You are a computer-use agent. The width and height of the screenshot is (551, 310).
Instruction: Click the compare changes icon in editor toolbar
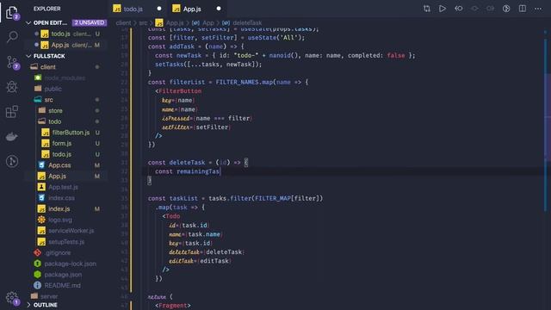point(427,9)
